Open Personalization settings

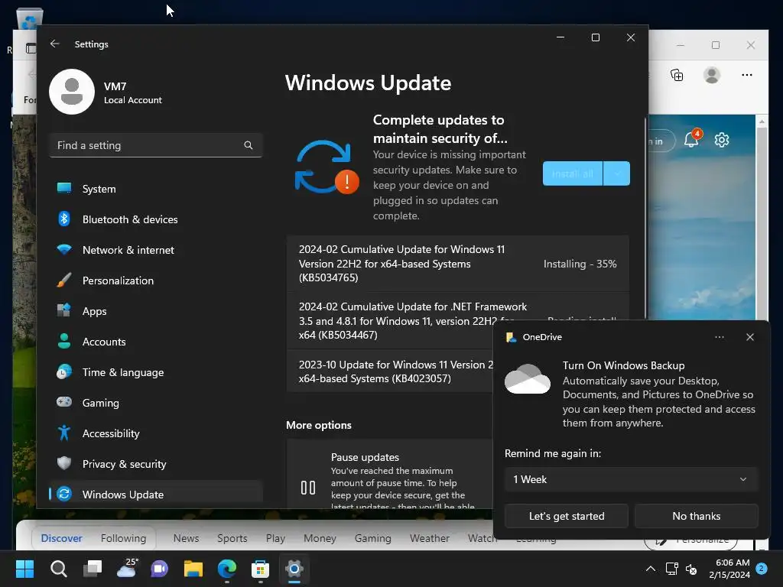pyautogui.click(x=155, y=281)
